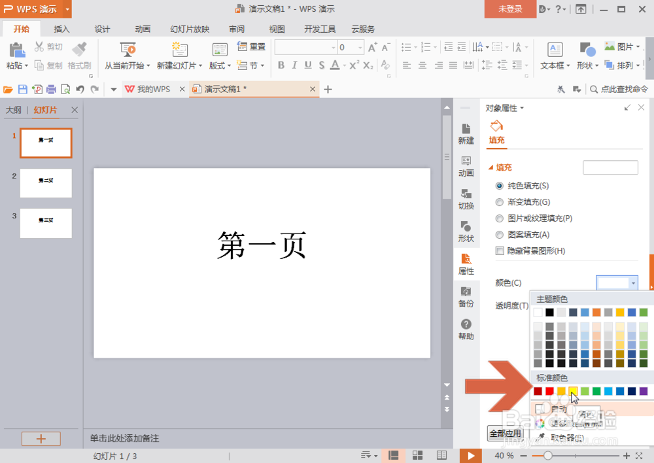Pick yellow standard color swatch
654x463 pixels.
(573, 391)
